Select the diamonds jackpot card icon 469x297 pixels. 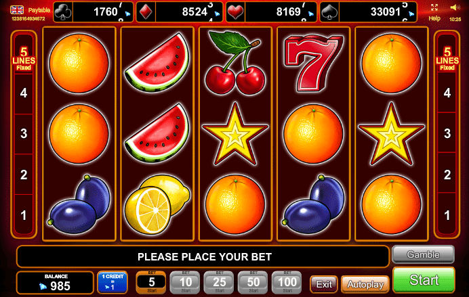point(146,12)
